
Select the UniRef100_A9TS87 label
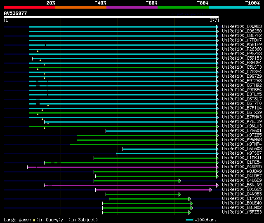coord(242,153)
